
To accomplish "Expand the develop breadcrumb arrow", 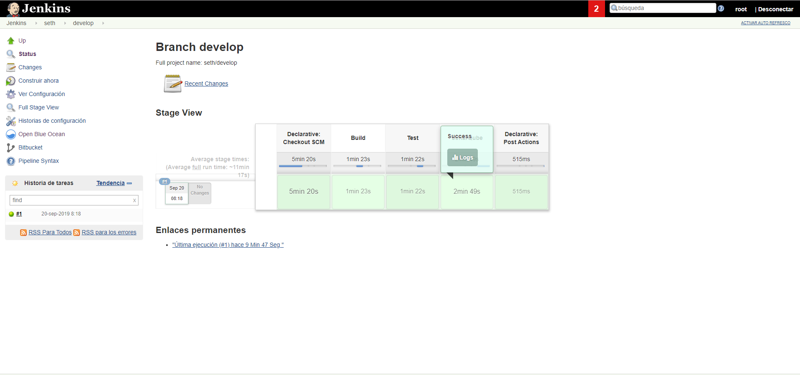I will click(103, 23).
